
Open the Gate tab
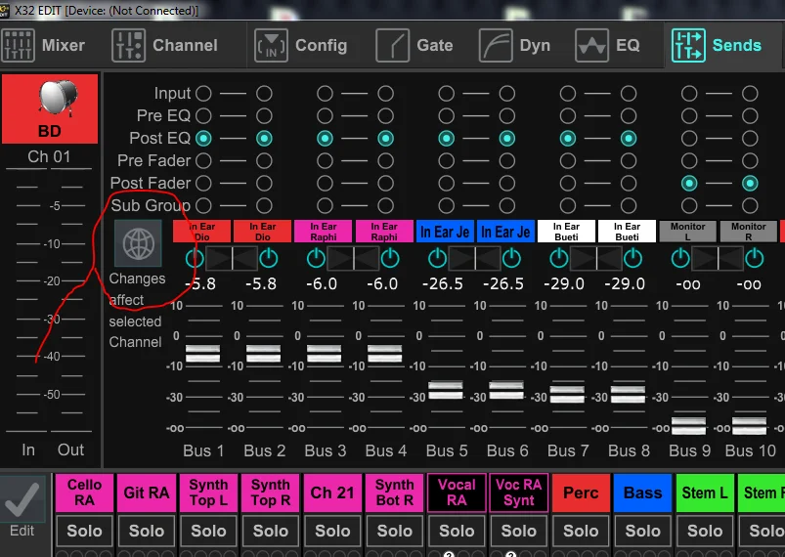click(x=415, y=45)
